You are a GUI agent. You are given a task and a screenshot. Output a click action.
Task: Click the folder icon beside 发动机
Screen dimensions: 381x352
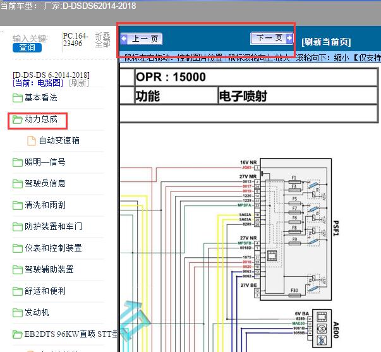pyautogui.click(x=18, y=312)
